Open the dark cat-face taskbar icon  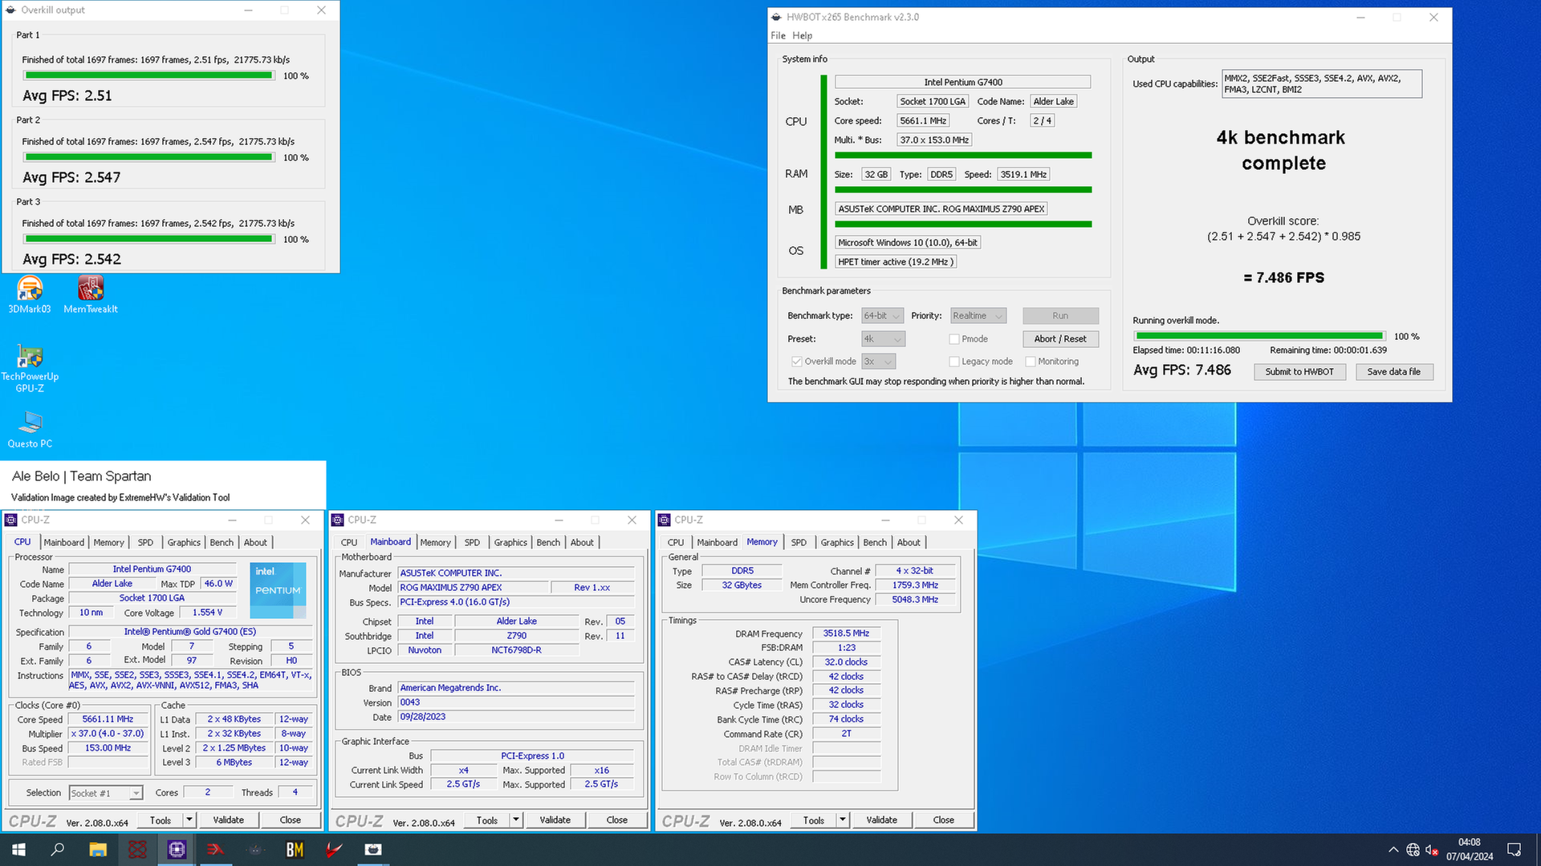click(x=255, y=849)
